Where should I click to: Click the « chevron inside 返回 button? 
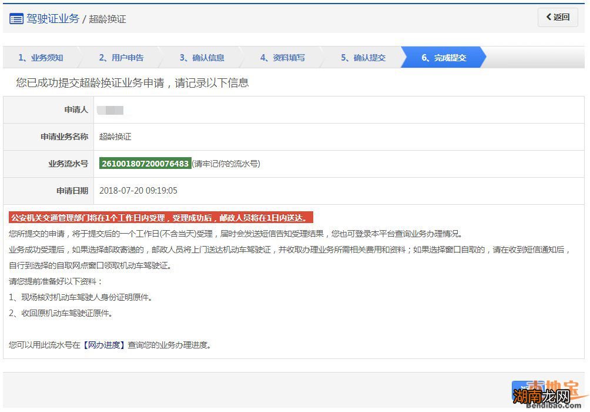[x=549, y=17]
